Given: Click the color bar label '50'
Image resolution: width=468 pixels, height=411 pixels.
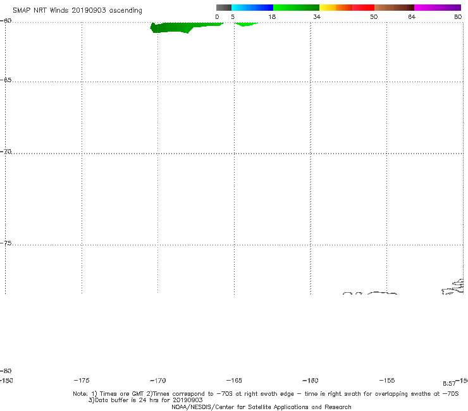Looking at the screenshot, I should pyautogui.click(x=374, y=16).
